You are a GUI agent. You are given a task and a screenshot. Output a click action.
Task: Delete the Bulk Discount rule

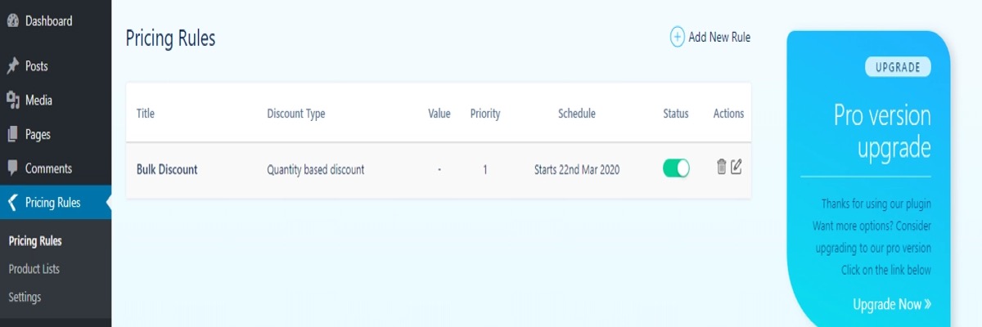[x=721, y=168]
